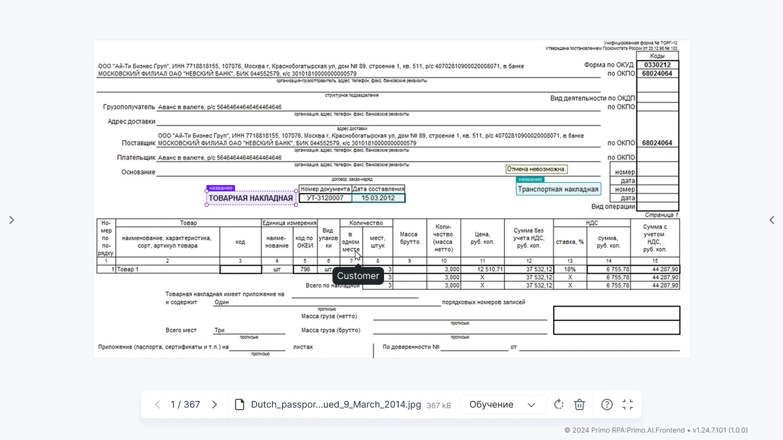
Task: Click the Плательщик label
Action: pos(136,158)
